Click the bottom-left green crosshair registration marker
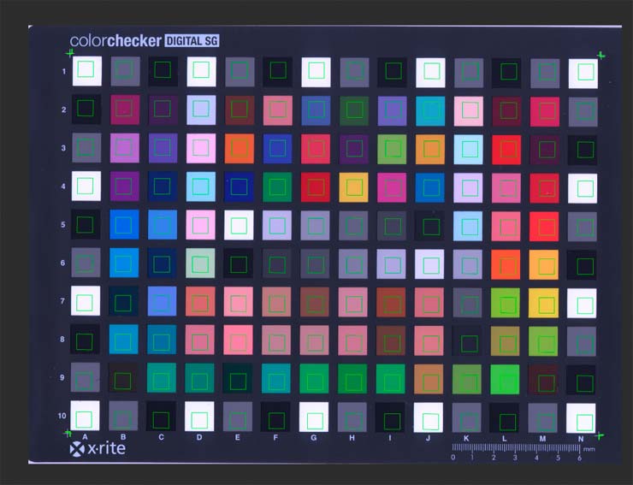This screenshot has height=485, width=633. point(68,434)
